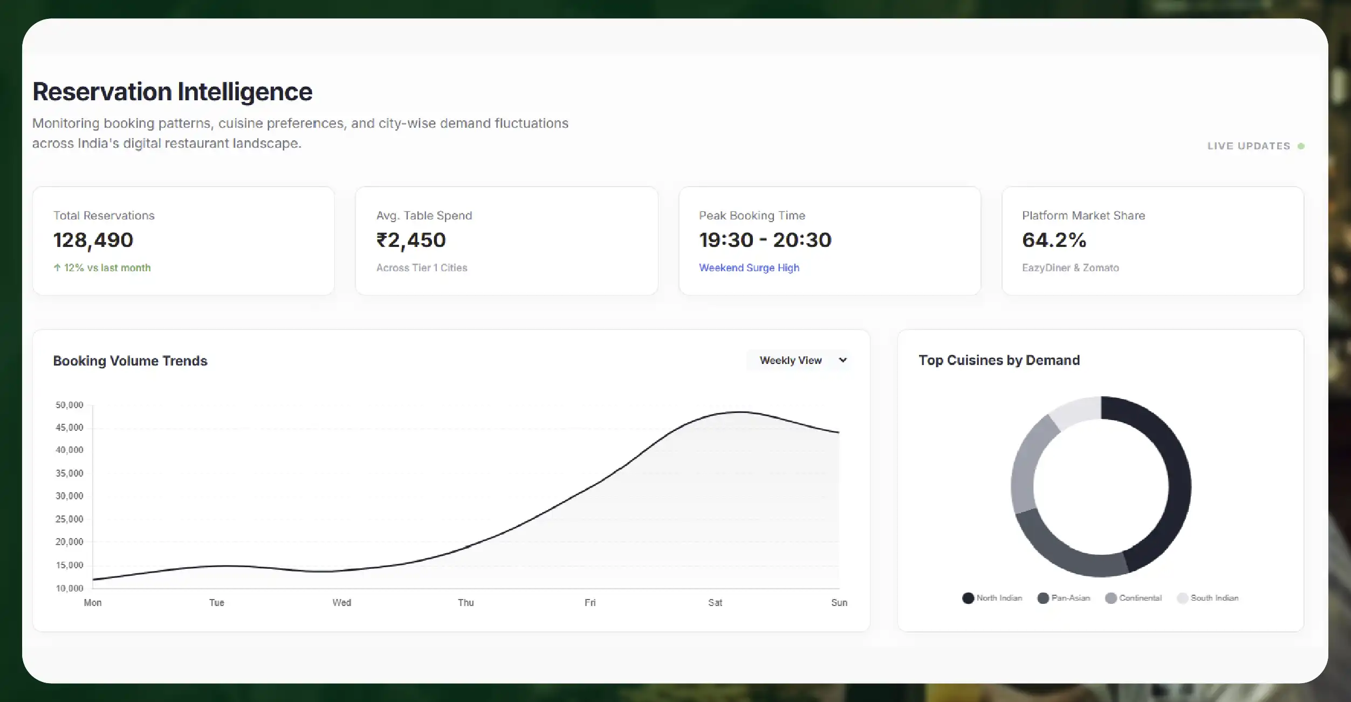The width and height of the screenshot is (1351, 702).
Task: Select the Avg. Table Spend card
Action: (x=506, y=240)
